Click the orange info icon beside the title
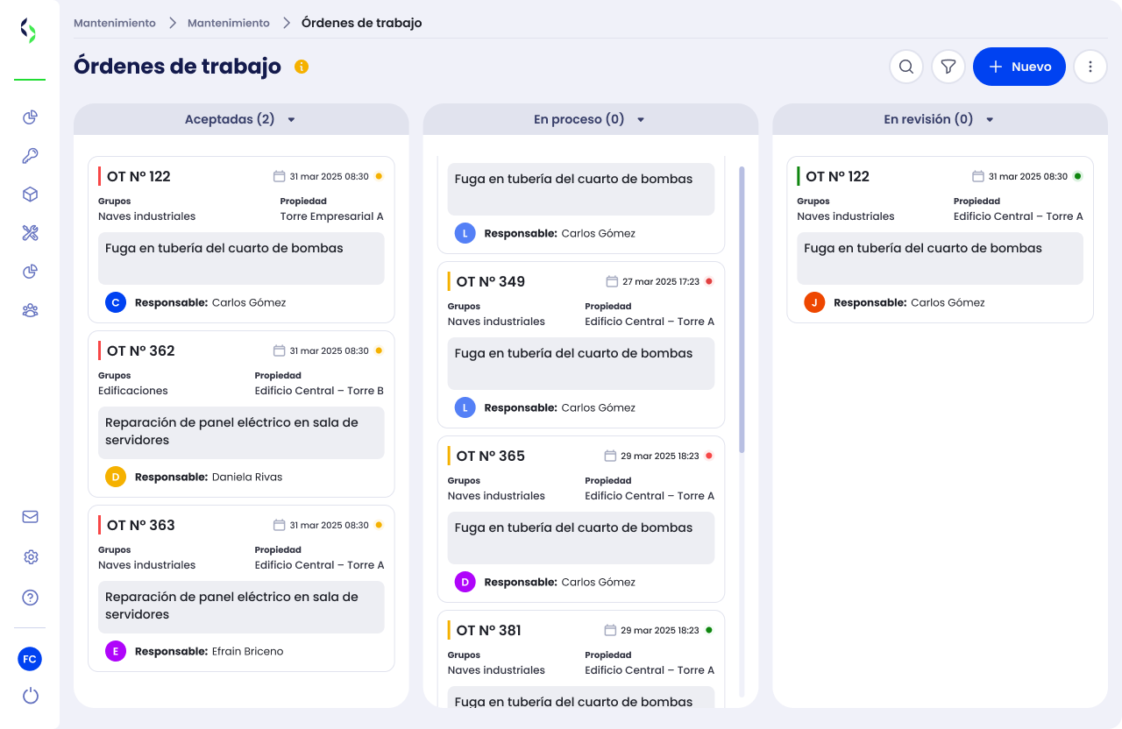Screen dimensions: 1122x729 click(x=302, y=67)
